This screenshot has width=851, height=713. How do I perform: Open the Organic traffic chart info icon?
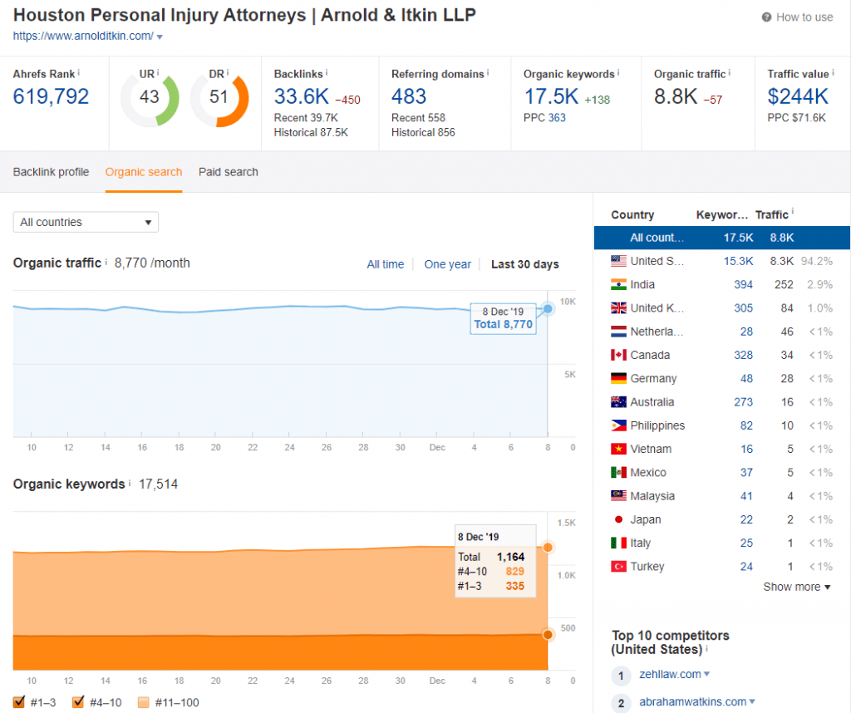106,262
